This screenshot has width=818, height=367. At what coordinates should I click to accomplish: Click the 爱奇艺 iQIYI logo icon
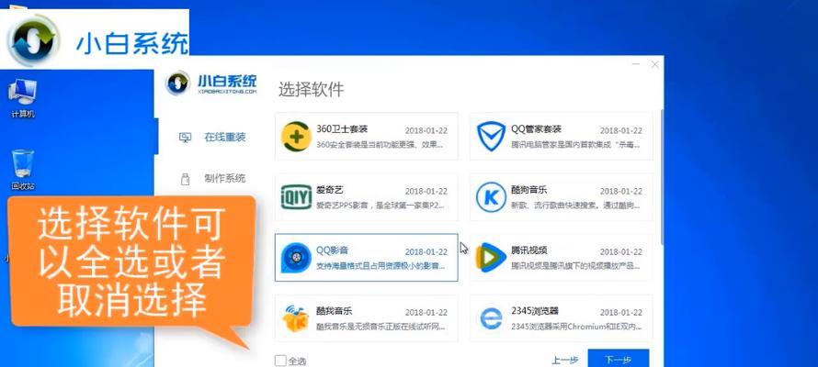click(x=296, y=196)
